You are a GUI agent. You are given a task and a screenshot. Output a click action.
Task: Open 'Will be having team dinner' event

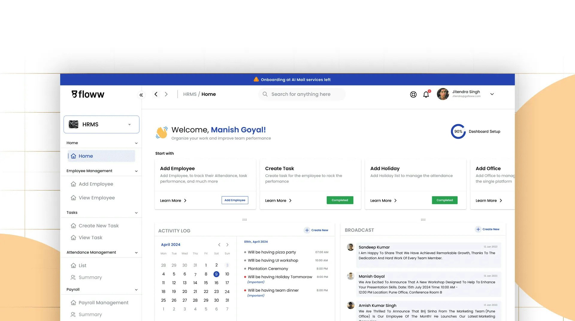(x=273, y=290)
